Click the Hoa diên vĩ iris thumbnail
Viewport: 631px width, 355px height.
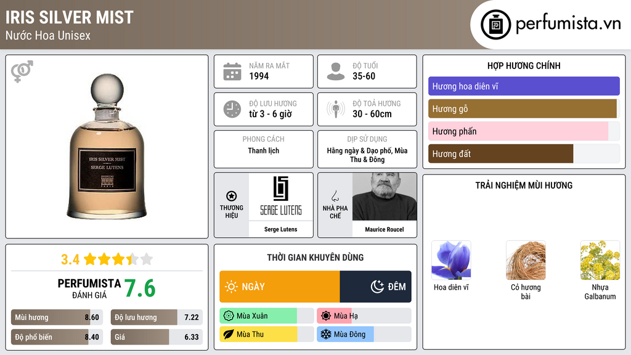[x=451, y=260]
